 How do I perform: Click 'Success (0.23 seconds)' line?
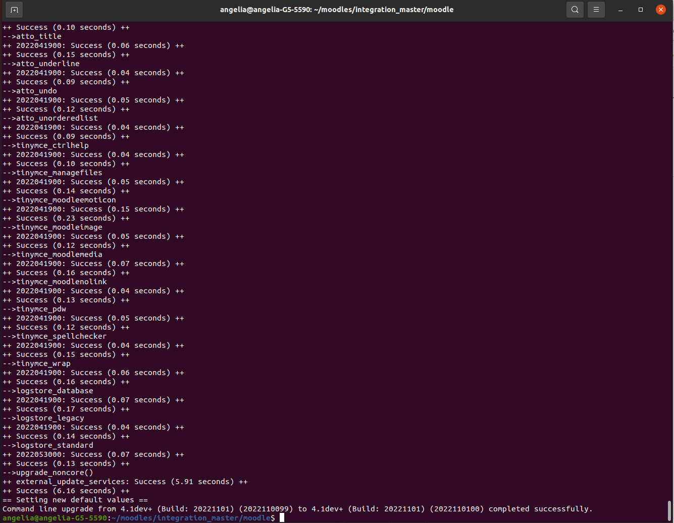pos(66,218)
